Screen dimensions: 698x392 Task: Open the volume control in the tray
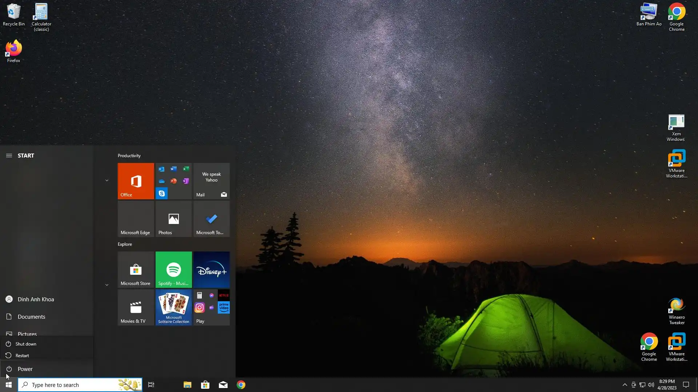coord(651,385)
